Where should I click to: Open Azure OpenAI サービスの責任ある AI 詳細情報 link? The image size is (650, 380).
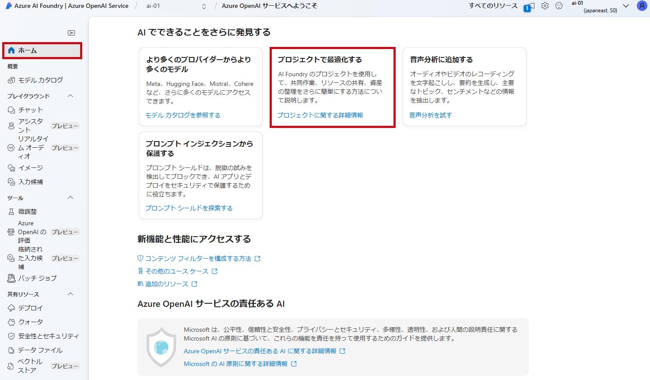(x=260, y=351)
